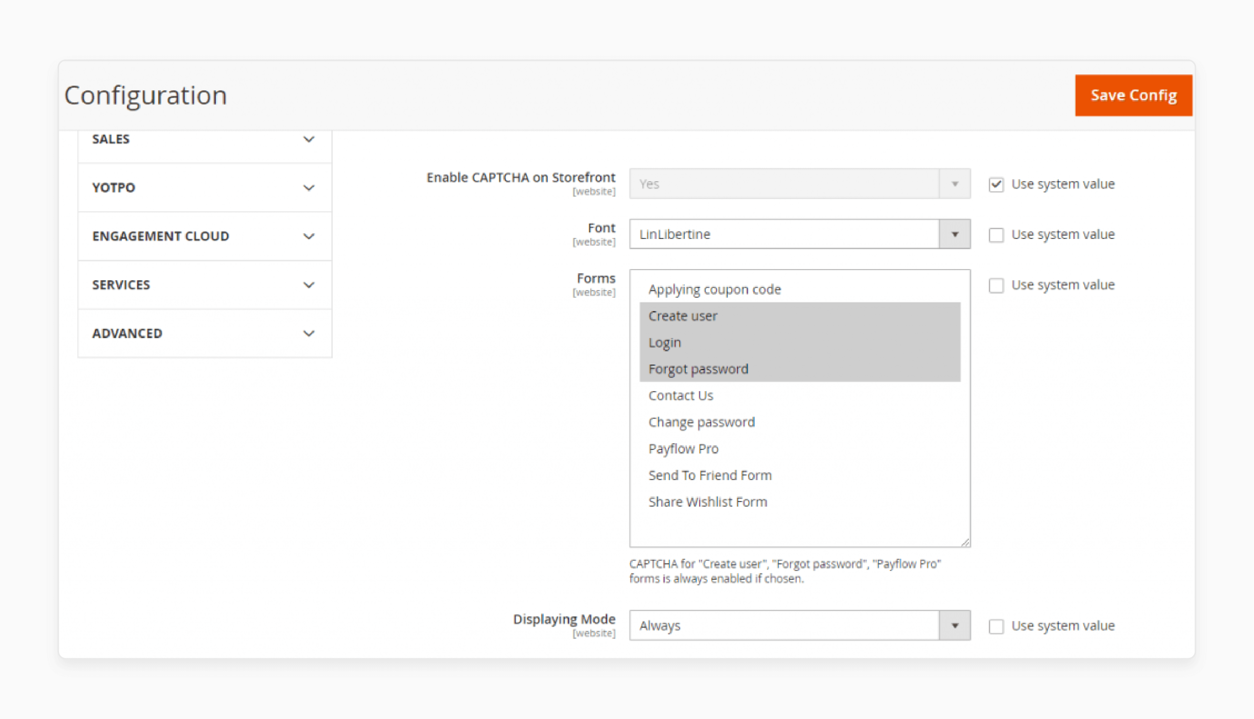The width and height of the screenshot is (1254, 719).
Task: Select 'Send To Friend Form' in Forms list
Action: pyautogui.click(x=800, y=475)
